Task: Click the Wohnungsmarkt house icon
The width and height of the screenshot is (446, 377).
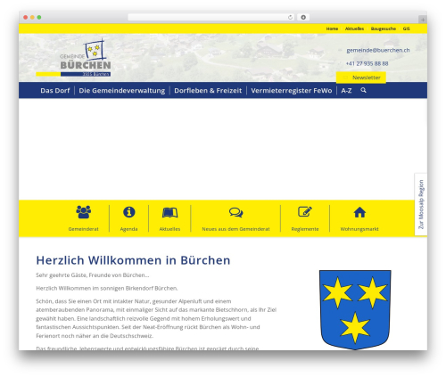Action: [x=359, y=212]
